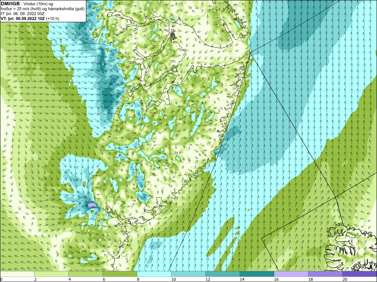Click the 16–18 m/s light purple legend segment
The height and width of the screenshot is (282, 377).
pos(291,274)
